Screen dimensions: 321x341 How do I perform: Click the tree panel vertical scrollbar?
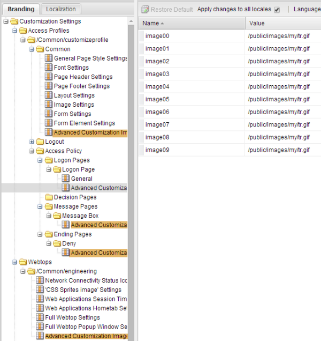[131, 161]
